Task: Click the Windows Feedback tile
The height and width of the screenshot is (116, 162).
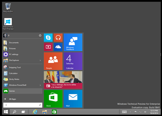Action: [x=73, y=42]
